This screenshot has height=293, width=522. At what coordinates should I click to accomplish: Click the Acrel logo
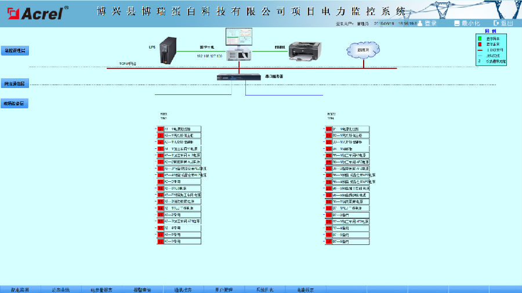(x=38, y=13)
